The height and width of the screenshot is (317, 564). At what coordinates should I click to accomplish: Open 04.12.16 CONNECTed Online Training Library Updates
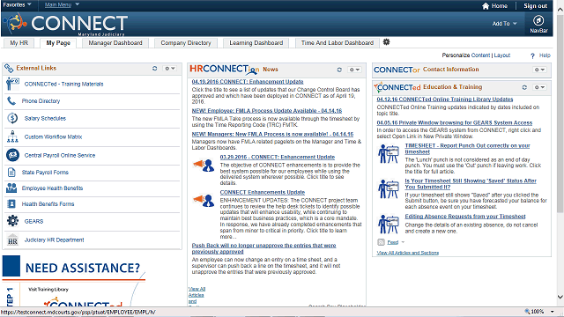(445, 100)
